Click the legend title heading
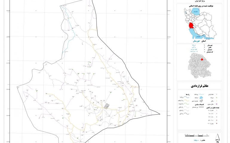 pyautogui.click(x=199, y=86)
